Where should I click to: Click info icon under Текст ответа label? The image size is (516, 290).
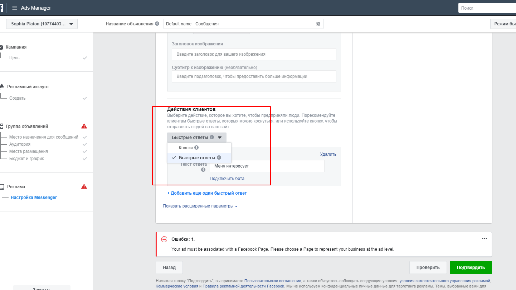point(203,170)
